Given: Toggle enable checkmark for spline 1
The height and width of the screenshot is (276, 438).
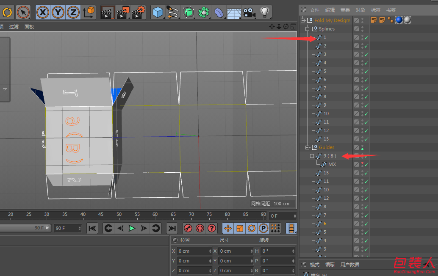Looking at the screenshot, I should (366, 37).
